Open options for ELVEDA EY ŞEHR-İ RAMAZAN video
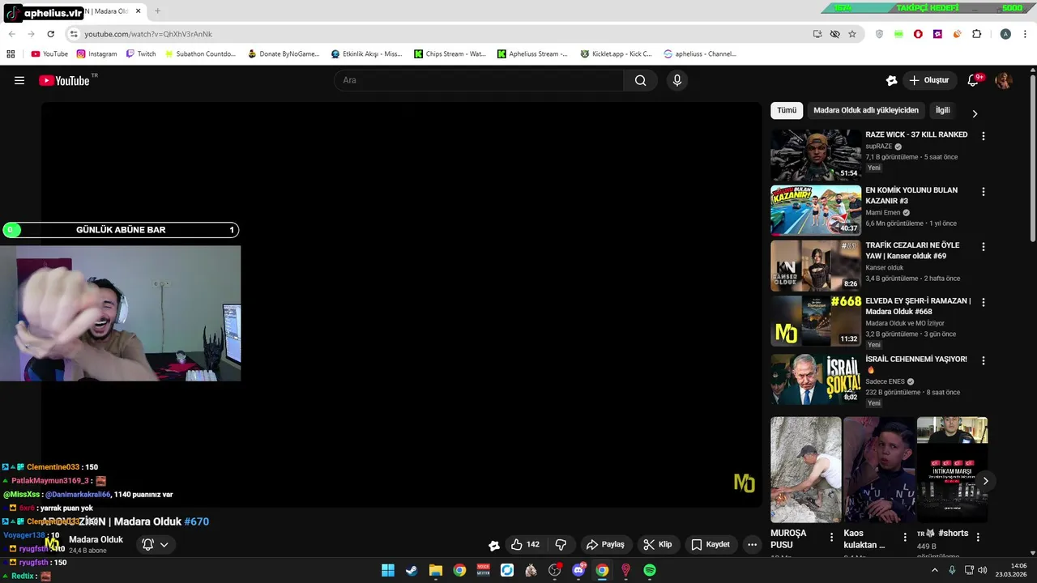 tap(984, 302)
